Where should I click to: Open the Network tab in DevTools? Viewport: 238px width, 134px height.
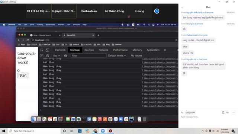[103, 50]
